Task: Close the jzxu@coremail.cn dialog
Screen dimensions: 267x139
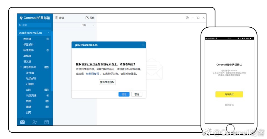Action: point(142,45)
